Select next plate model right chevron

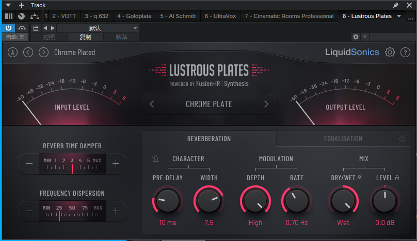coord(266,105)
